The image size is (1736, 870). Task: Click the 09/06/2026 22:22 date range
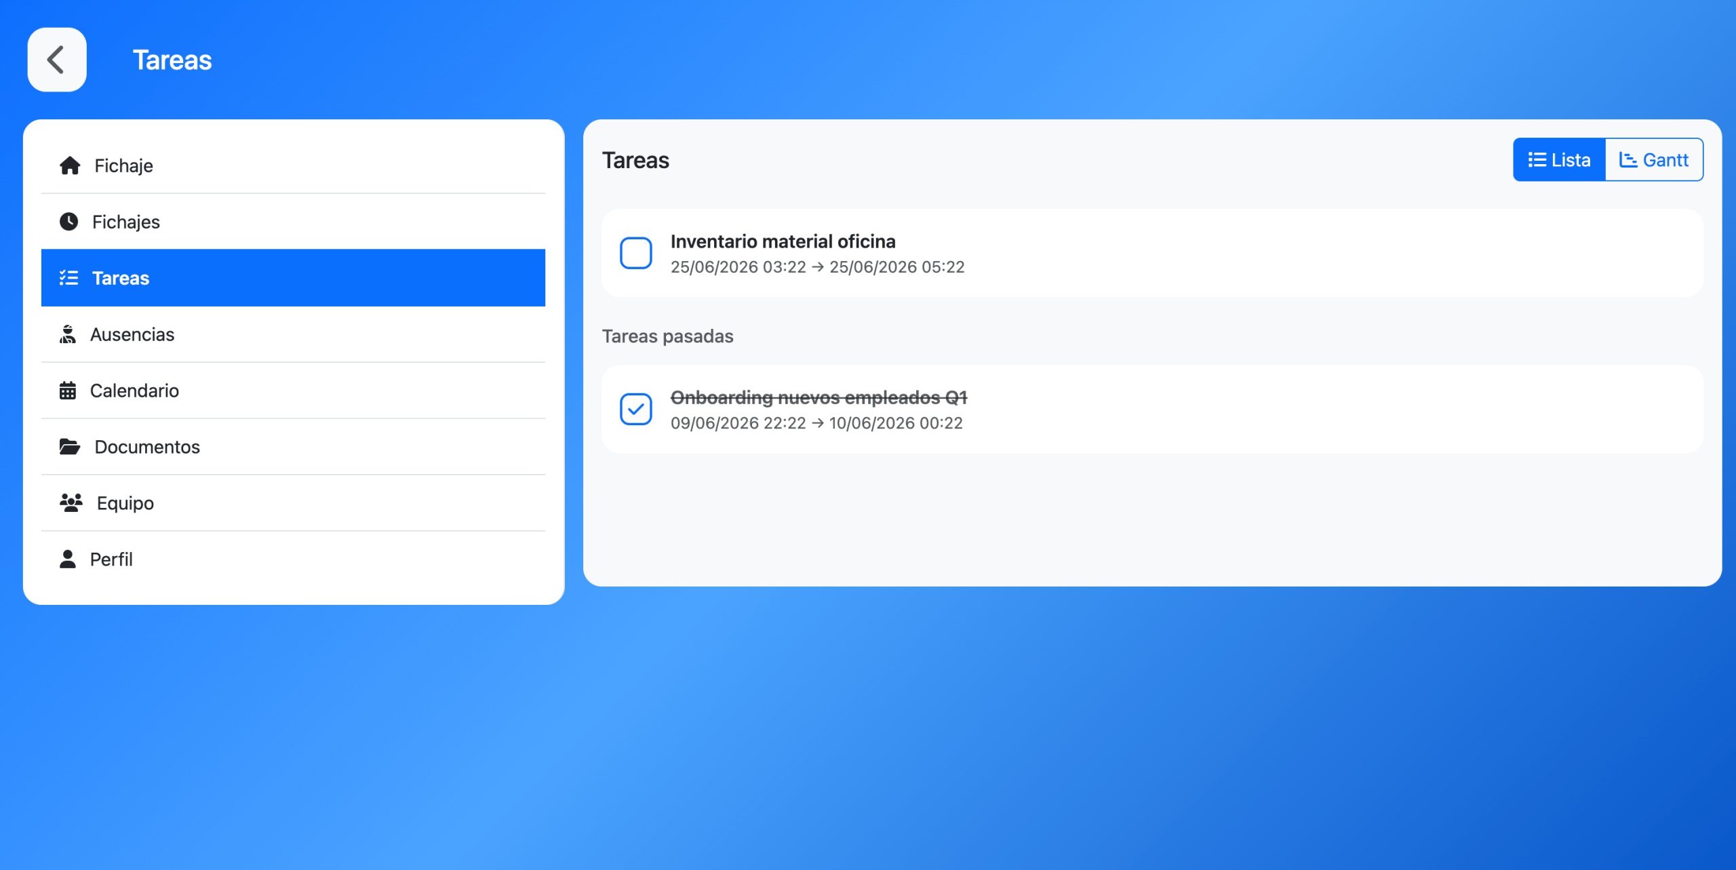(x=816, y=423)
